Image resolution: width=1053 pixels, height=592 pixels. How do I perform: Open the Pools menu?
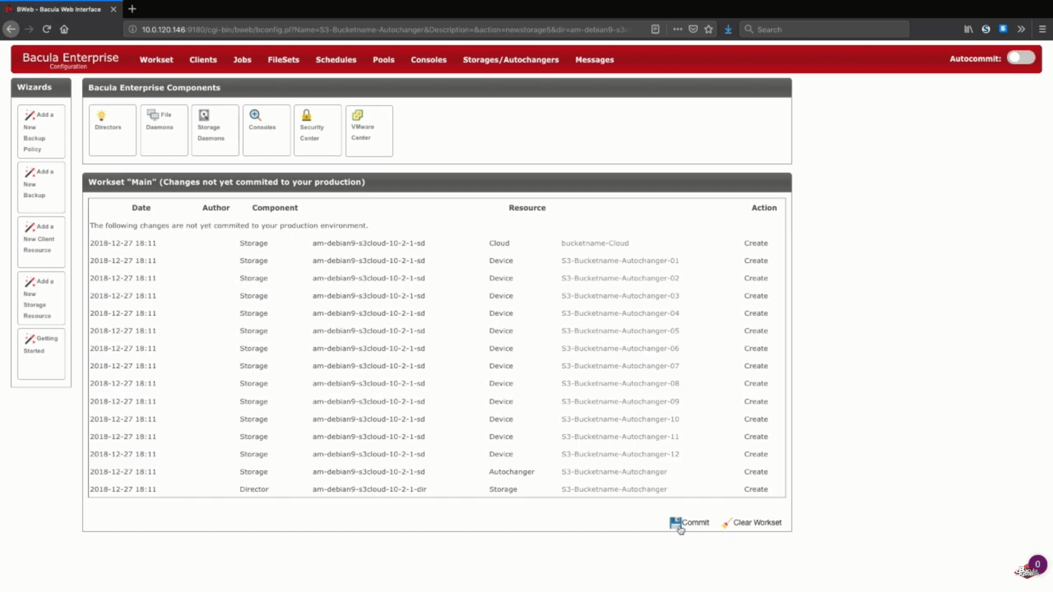coord(383,60)
